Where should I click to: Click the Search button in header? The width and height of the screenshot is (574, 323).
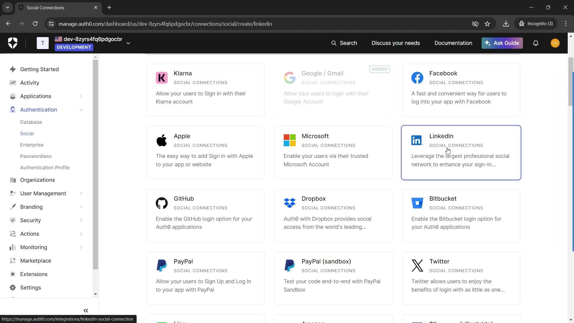pyautogui.click(x=344, y=43)
